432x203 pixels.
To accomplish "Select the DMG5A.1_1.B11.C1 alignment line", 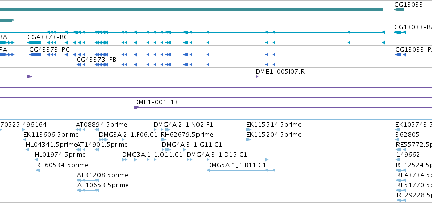I will [241, 170].
